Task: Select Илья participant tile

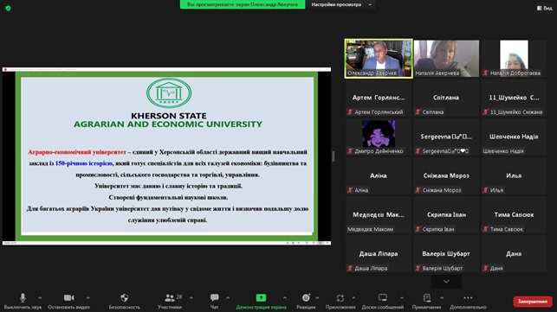Action: point(514,175)
